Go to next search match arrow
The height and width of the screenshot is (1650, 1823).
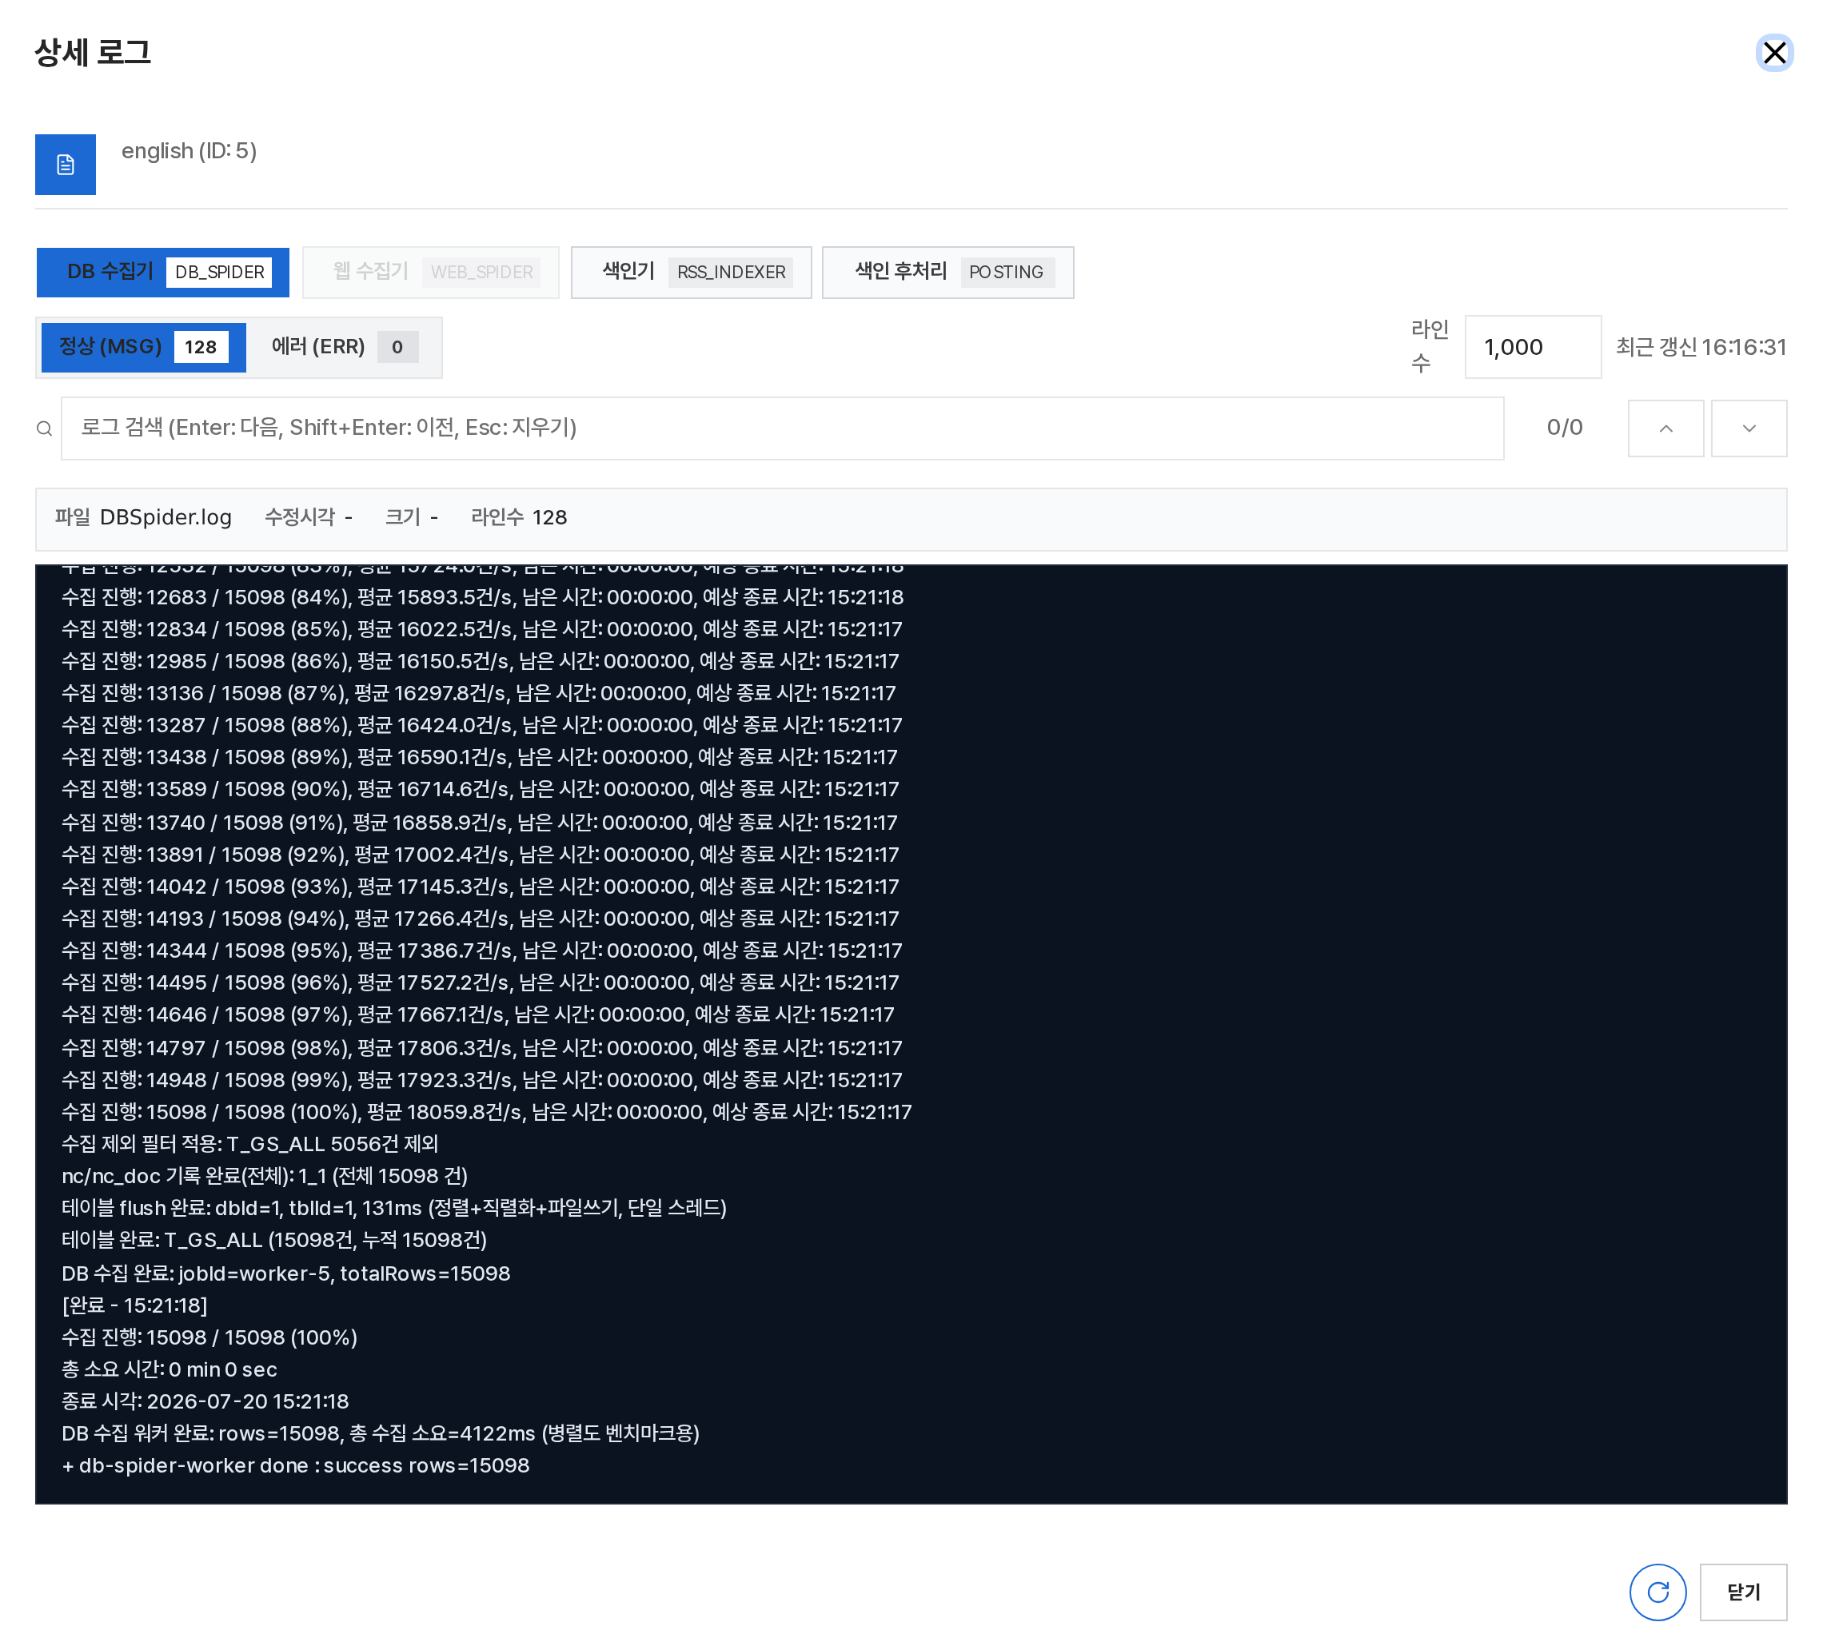[x=1749, y=428]
